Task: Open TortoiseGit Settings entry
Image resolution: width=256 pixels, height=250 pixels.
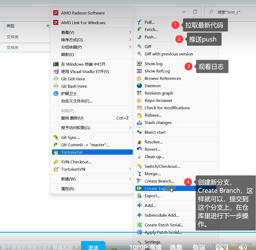Action: (176, 242)
